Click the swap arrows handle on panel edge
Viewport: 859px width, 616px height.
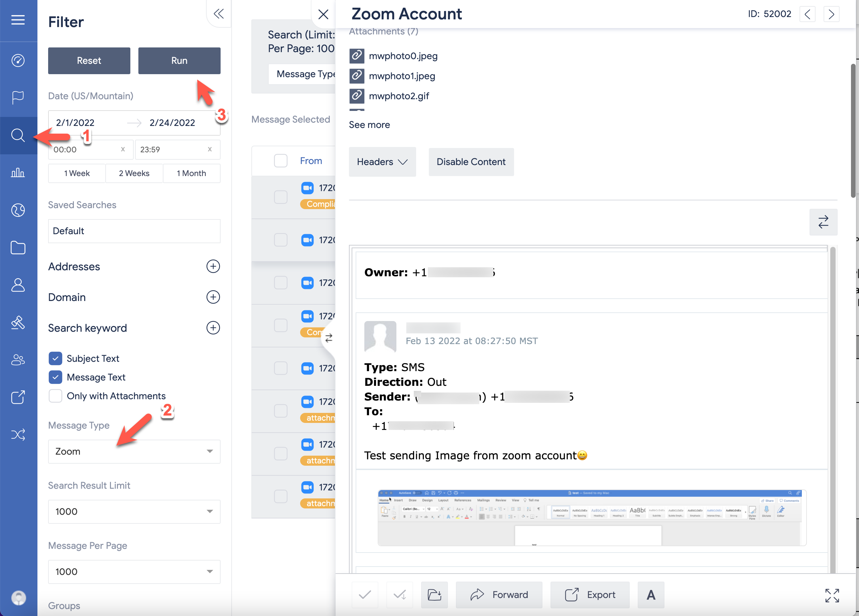click(x=329, y=337)
